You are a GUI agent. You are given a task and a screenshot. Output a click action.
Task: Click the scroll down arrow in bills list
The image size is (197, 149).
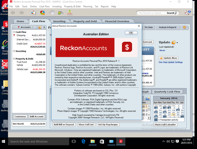(x=149, y=115)
